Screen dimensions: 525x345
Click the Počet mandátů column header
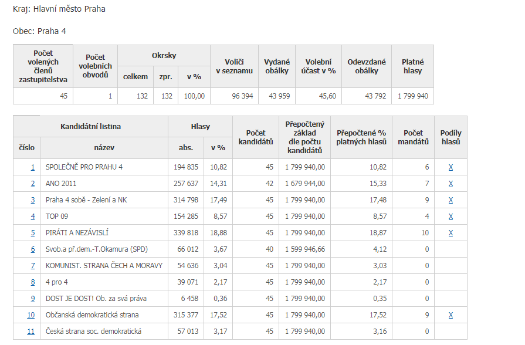pyautogui.click(x=413, y=137)
